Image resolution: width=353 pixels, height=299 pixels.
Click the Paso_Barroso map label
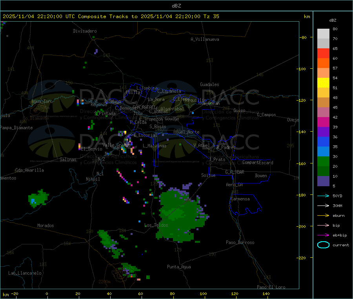tap(240, 242)
